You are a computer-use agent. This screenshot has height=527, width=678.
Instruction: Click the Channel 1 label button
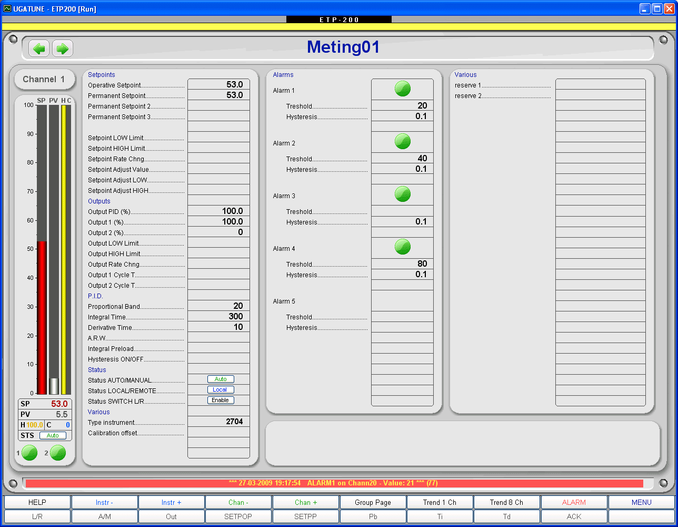(44, 79)
